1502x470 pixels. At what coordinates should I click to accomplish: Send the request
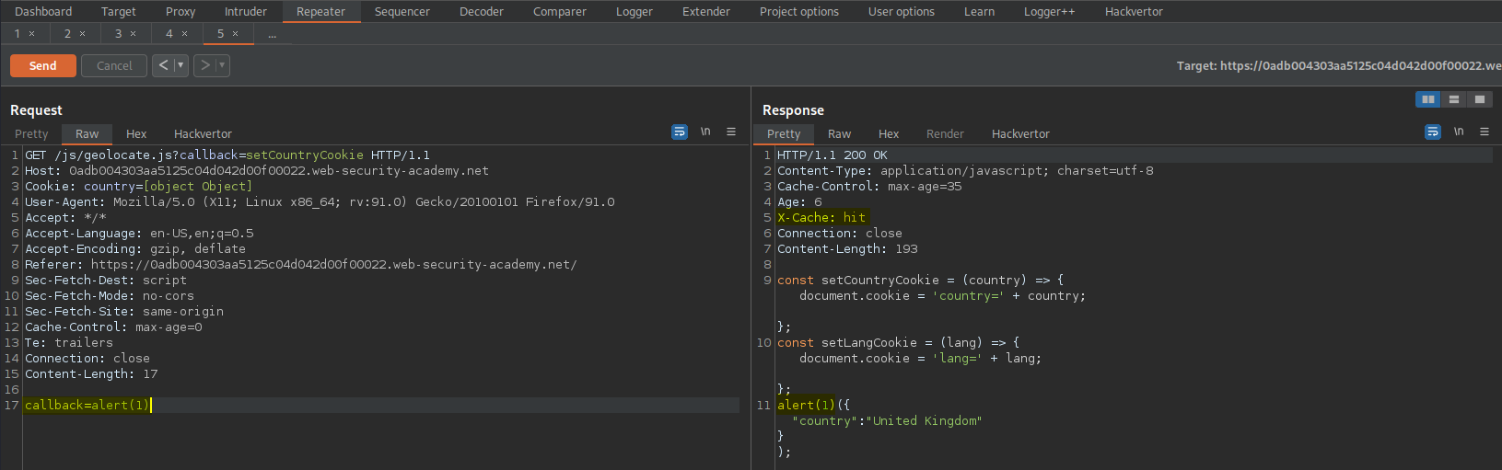[43, 65]
